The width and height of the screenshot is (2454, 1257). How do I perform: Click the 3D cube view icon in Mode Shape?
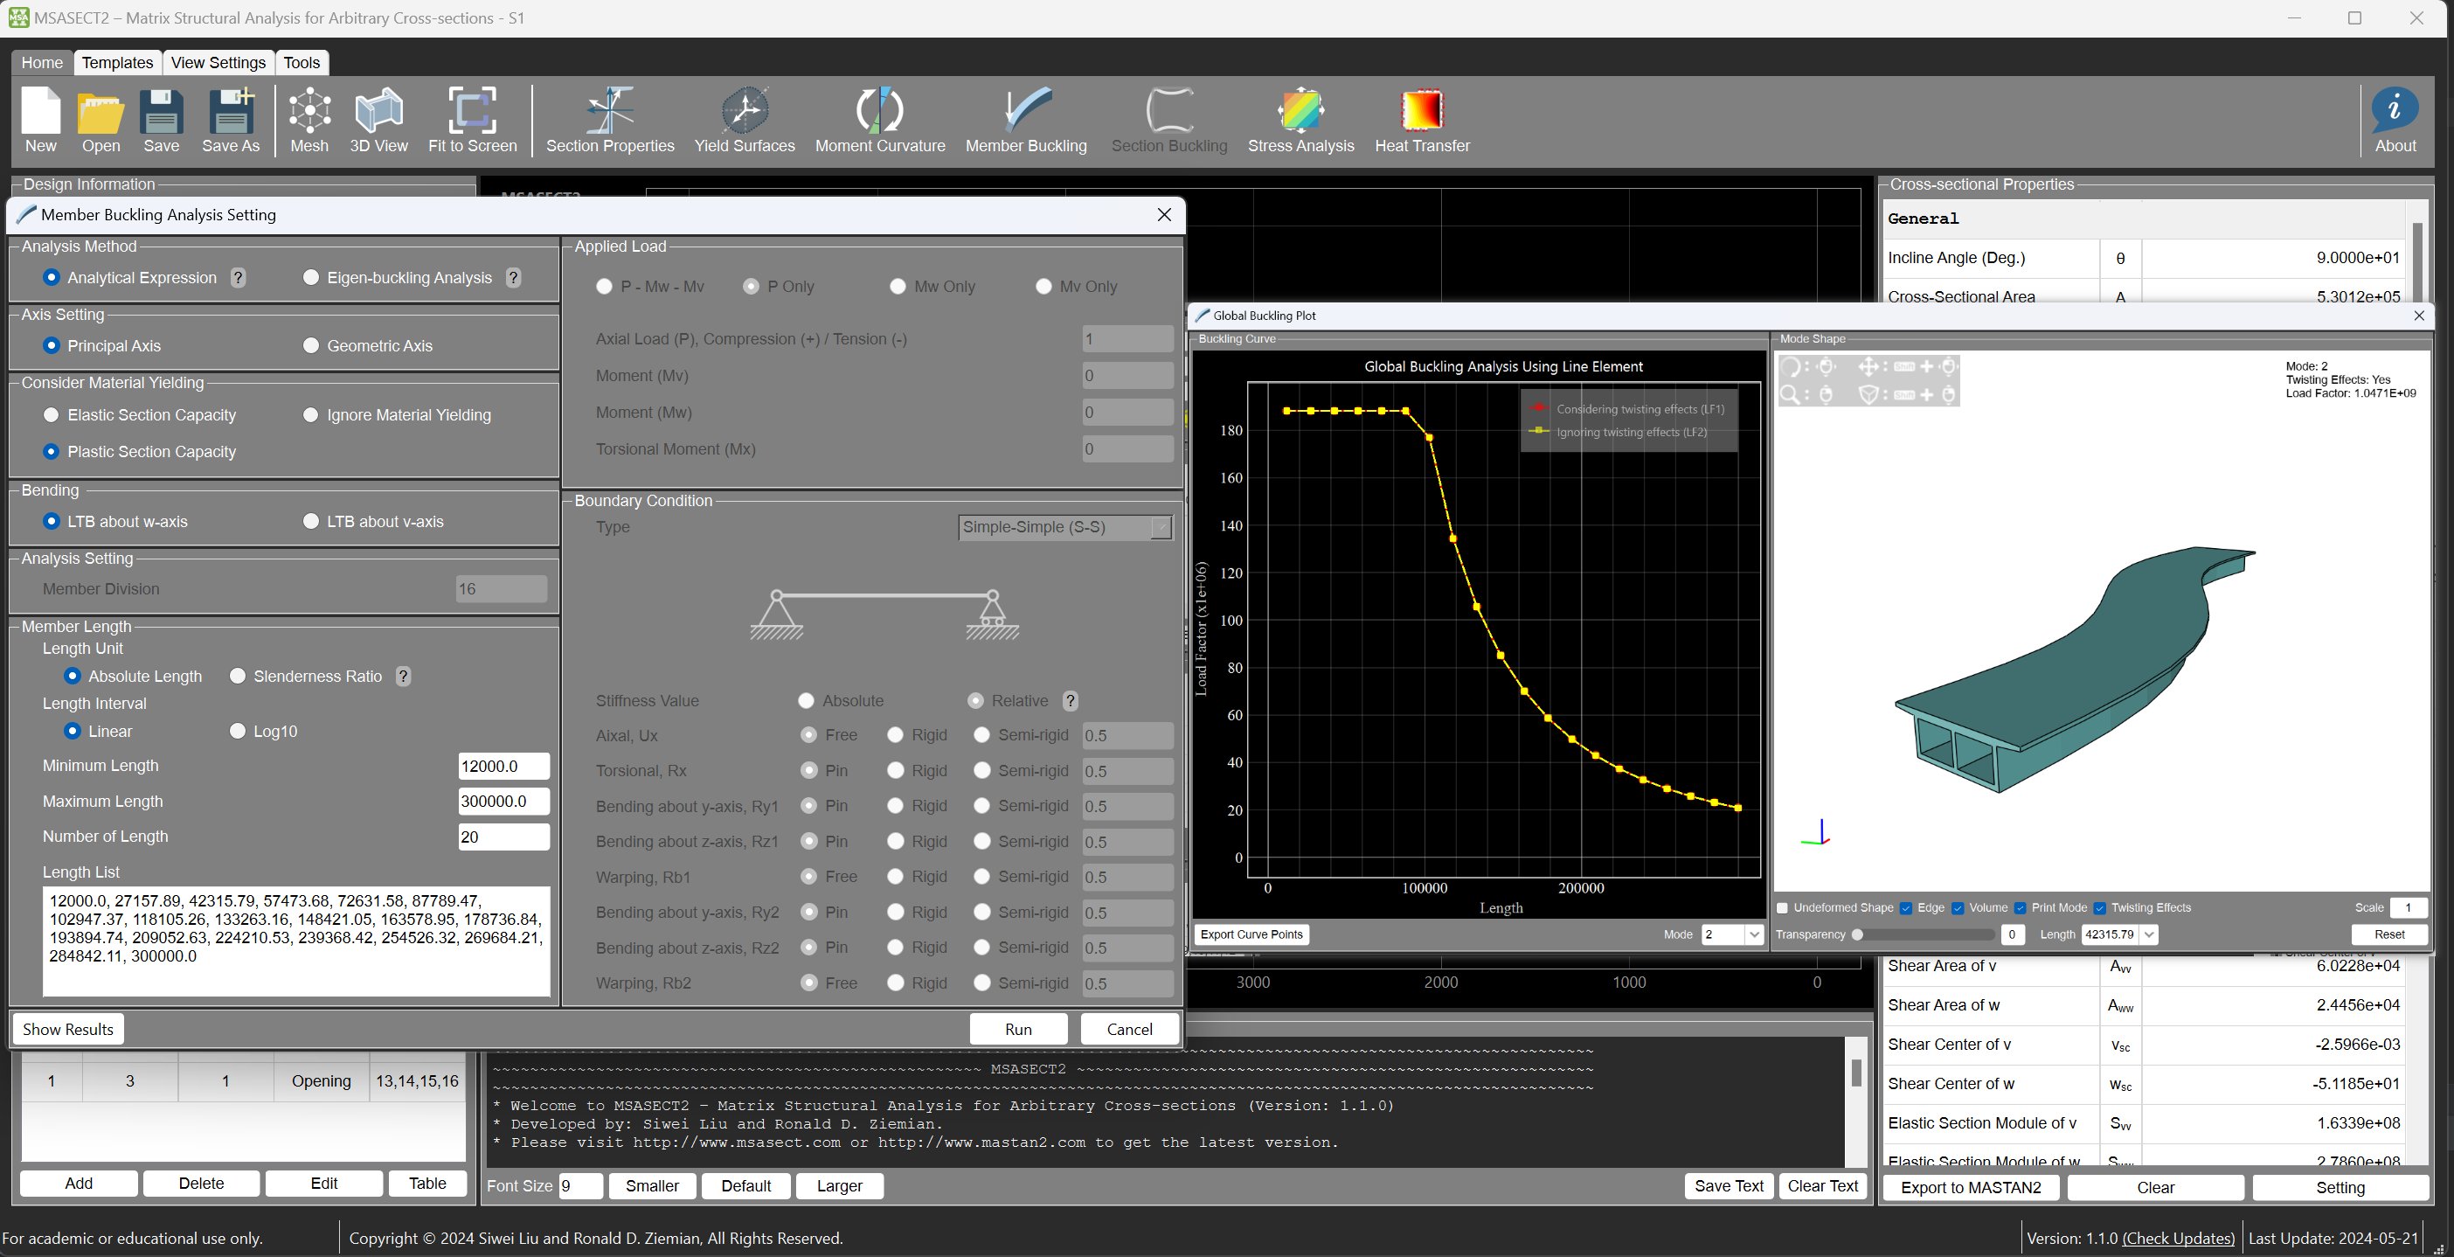1868,393
